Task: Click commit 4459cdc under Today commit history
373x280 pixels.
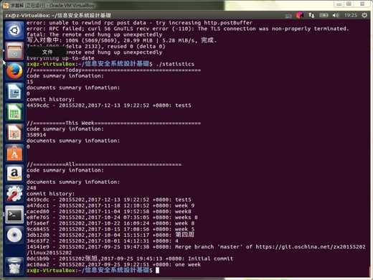Action: (x=109, y=106)
